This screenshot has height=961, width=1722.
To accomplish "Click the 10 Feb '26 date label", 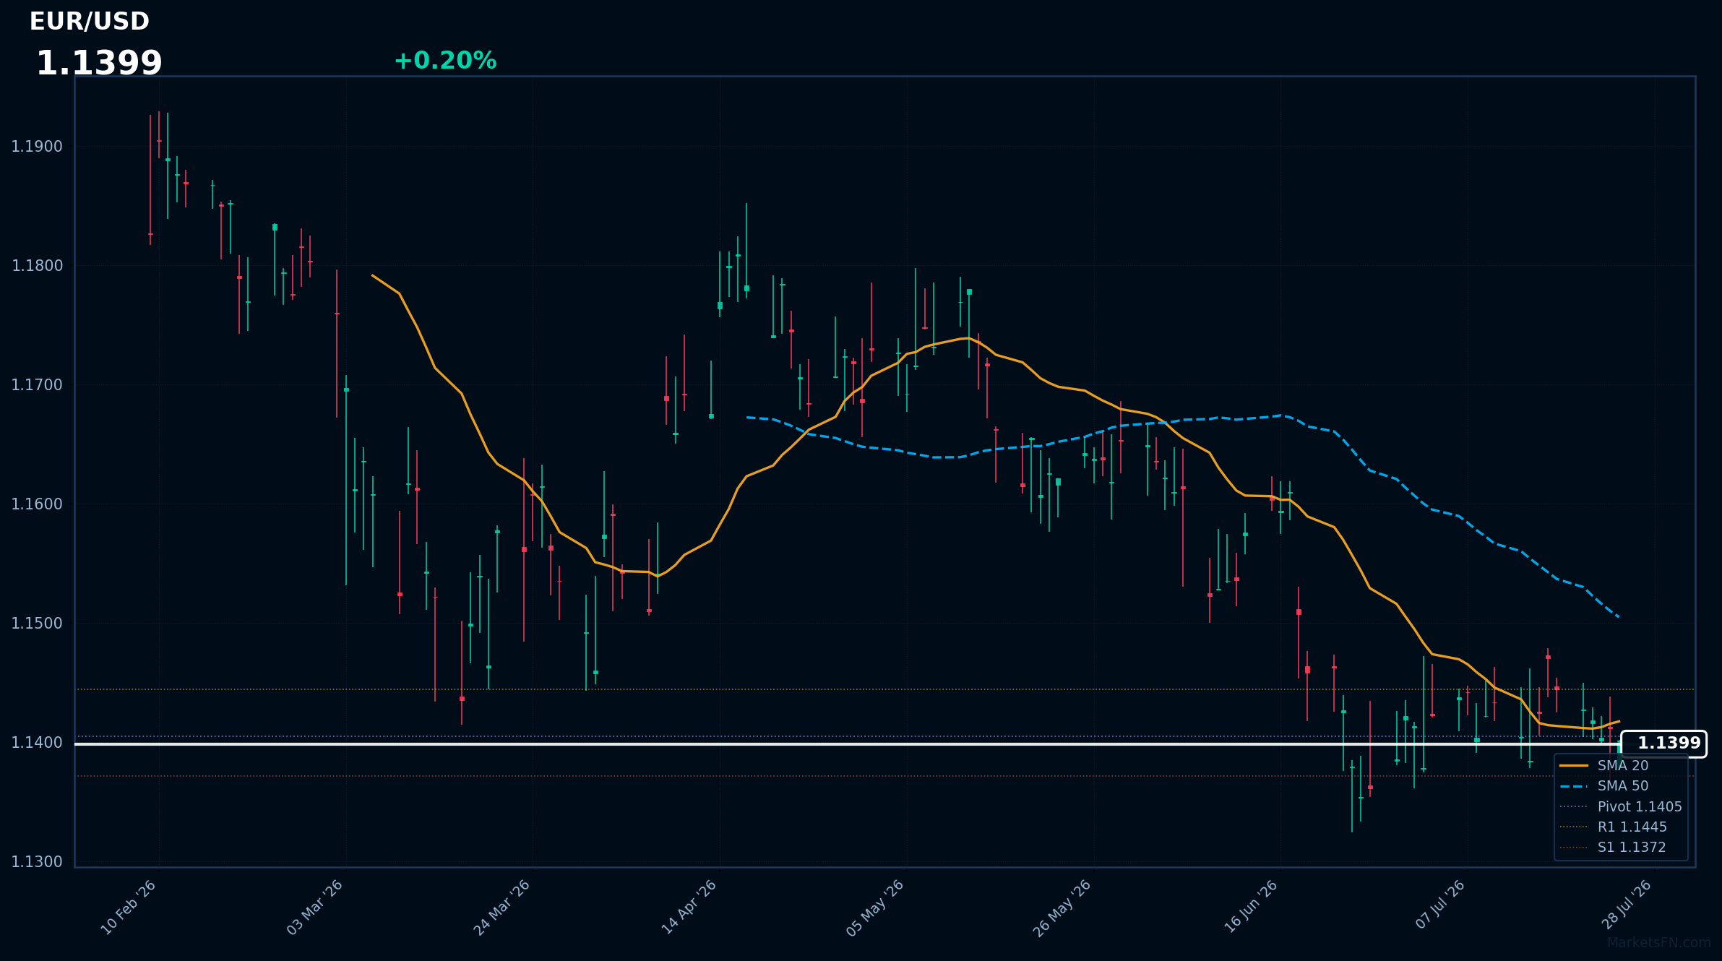I will [x=128, y=908].
